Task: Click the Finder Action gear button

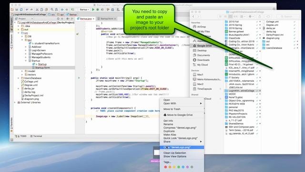Action: click(x=251, y=17)
